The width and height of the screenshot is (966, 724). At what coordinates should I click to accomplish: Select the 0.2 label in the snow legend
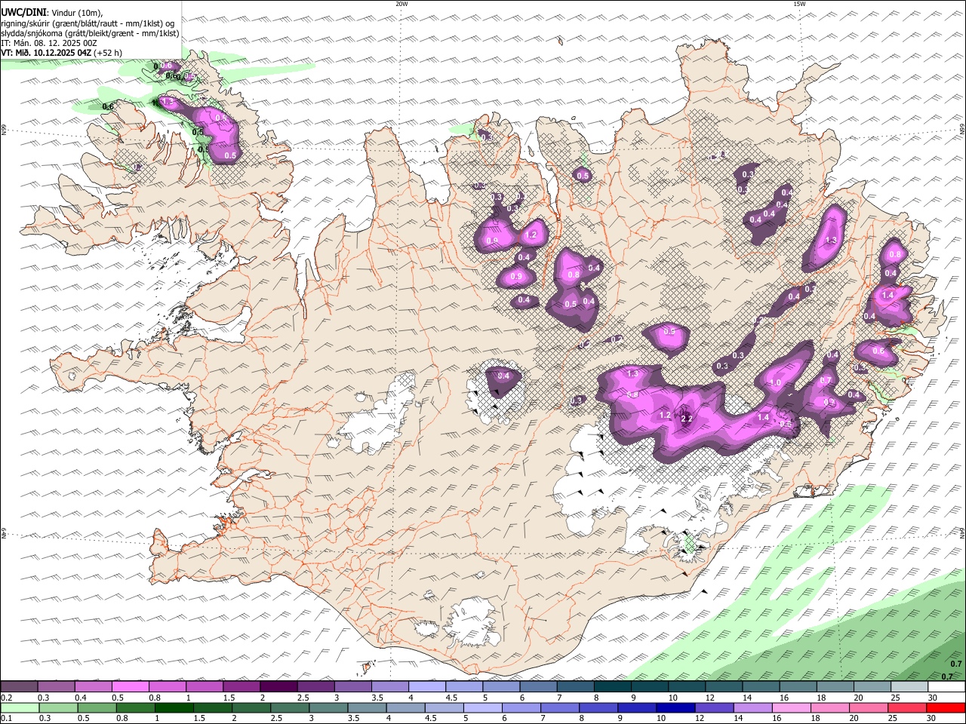(6, 698)
